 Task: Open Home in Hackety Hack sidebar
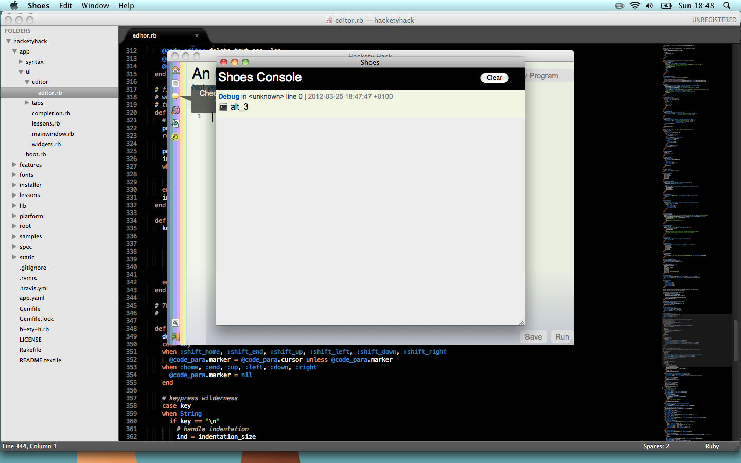click(175, 70)
